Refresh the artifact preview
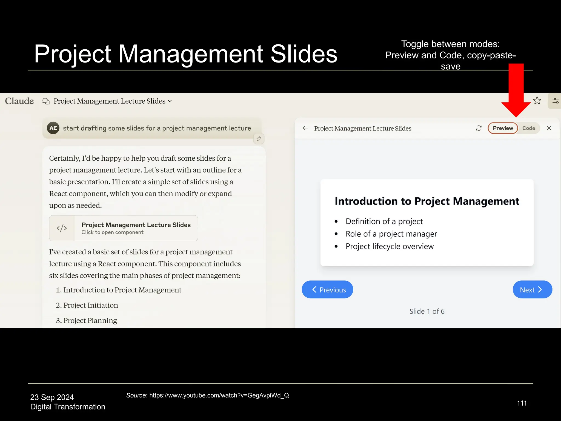561x421 pixels. [x=479, y=128]
